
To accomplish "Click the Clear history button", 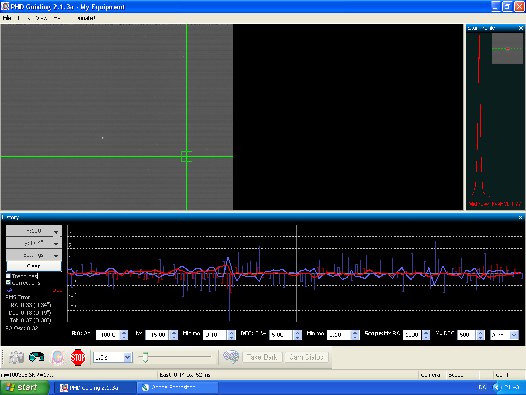I will [34, 266].
